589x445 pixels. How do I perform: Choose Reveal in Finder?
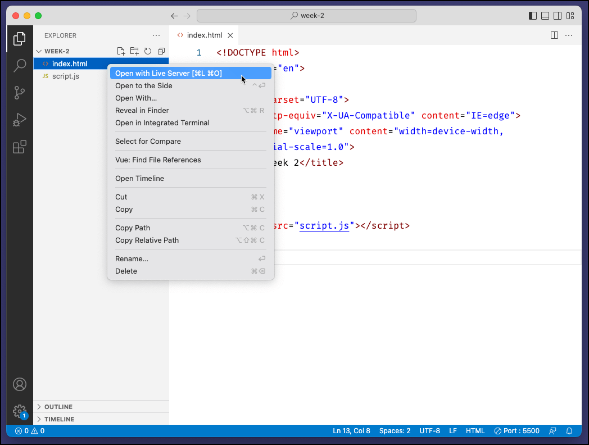pos(191,110)
